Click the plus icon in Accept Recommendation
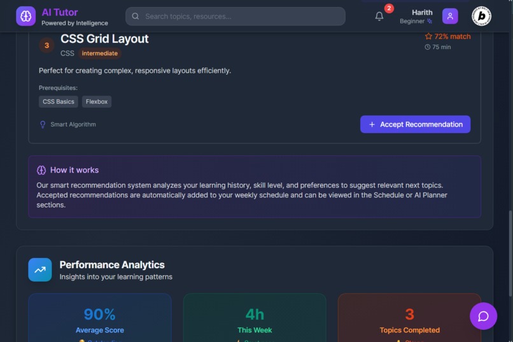 pos(372,124)
